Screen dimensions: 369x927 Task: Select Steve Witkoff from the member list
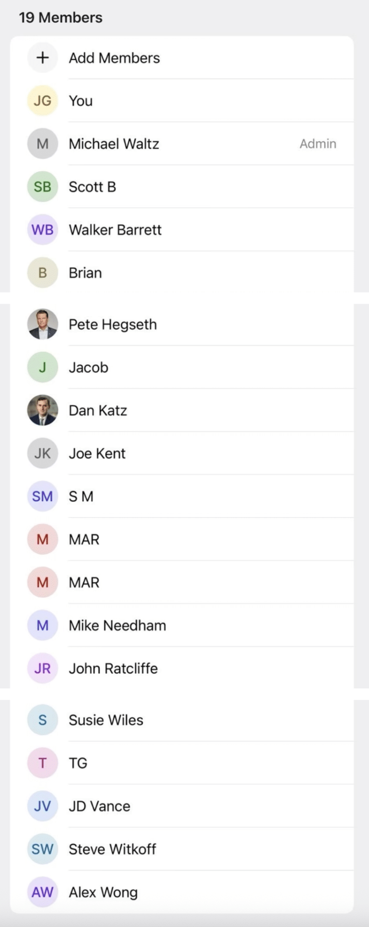point(112,849)
